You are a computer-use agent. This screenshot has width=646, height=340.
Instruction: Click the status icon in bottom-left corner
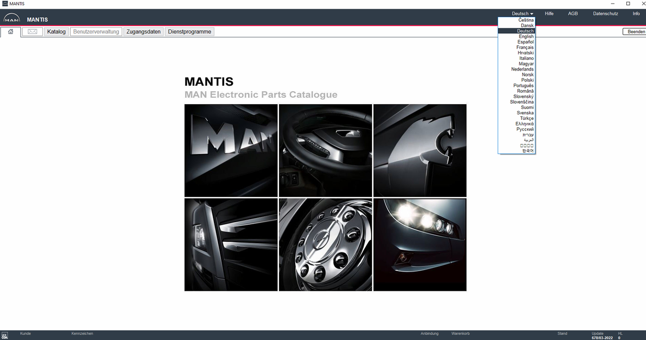(5, 335)
